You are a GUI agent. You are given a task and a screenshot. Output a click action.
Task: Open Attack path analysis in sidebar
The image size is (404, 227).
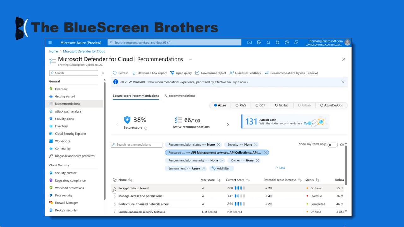click(x=68, y=111)
